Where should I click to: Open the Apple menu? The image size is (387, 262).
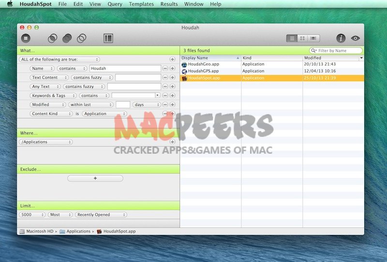pyautogui.click(x=10, y=4)
